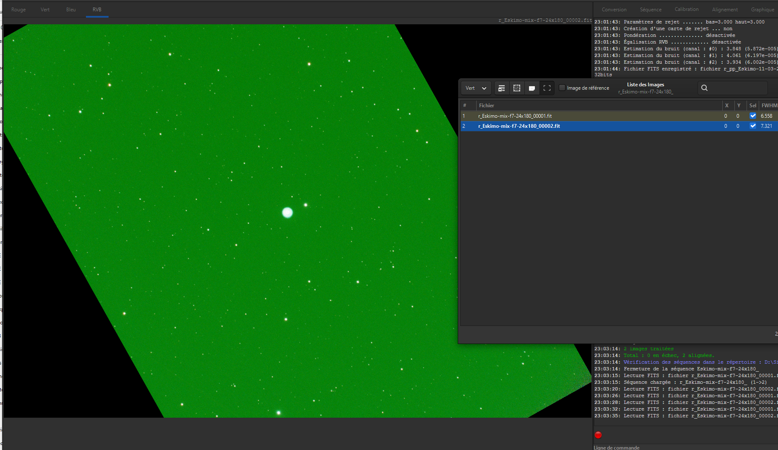Open the Séquence tab
This screenshot has height=450, width=778.
tap(651, 10)
